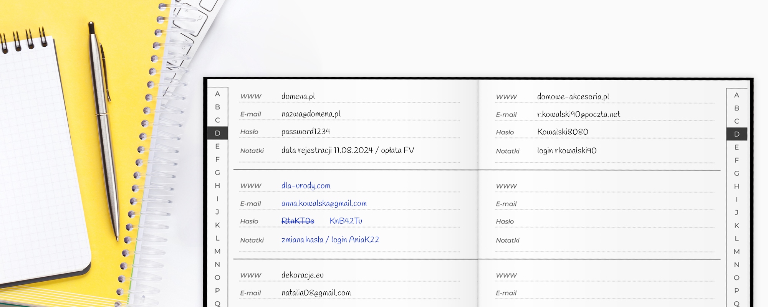
Task: Select letter H on the left index
Action: point(217,186)
